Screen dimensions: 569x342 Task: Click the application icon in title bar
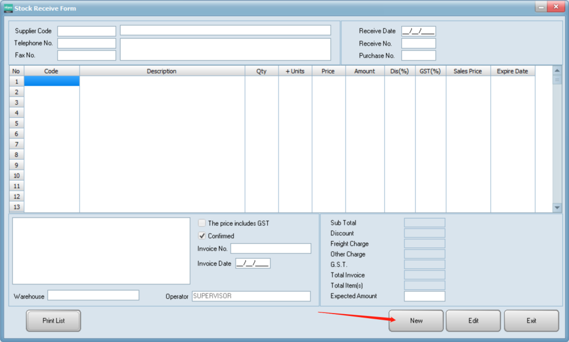[8, 8]
